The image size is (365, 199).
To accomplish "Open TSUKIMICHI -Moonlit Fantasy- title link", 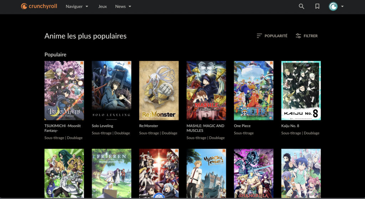I will (63, 128).
